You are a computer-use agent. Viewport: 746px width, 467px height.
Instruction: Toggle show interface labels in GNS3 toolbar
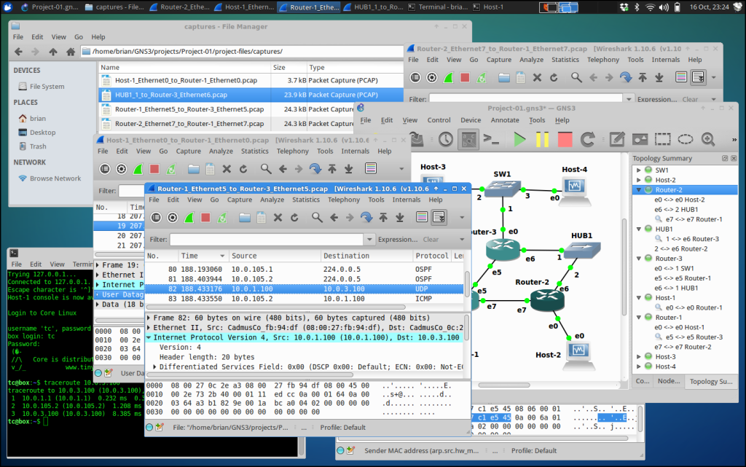[x=468, y=139]
